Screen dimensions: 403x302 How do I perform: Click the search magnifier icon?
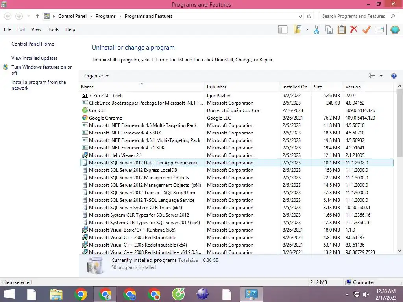point(392,16)
